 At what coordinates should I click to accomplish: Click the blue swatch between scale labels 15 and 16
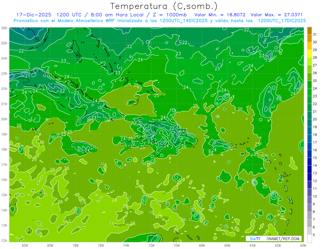coord(309,154)
